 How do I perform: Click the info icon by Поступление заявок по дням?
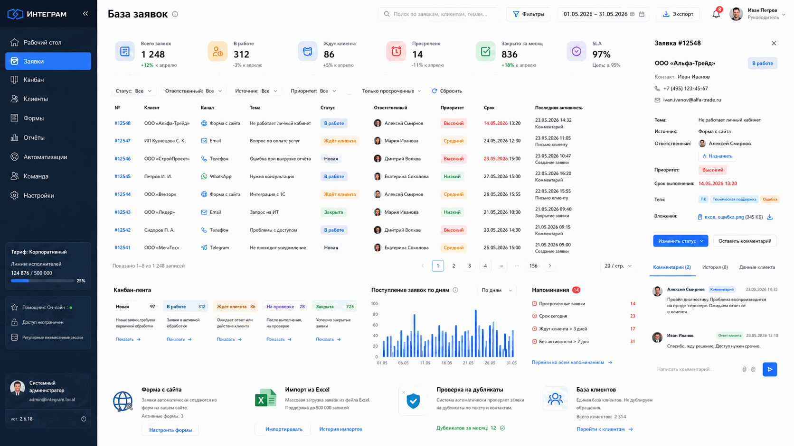click(x=455, y=290)
